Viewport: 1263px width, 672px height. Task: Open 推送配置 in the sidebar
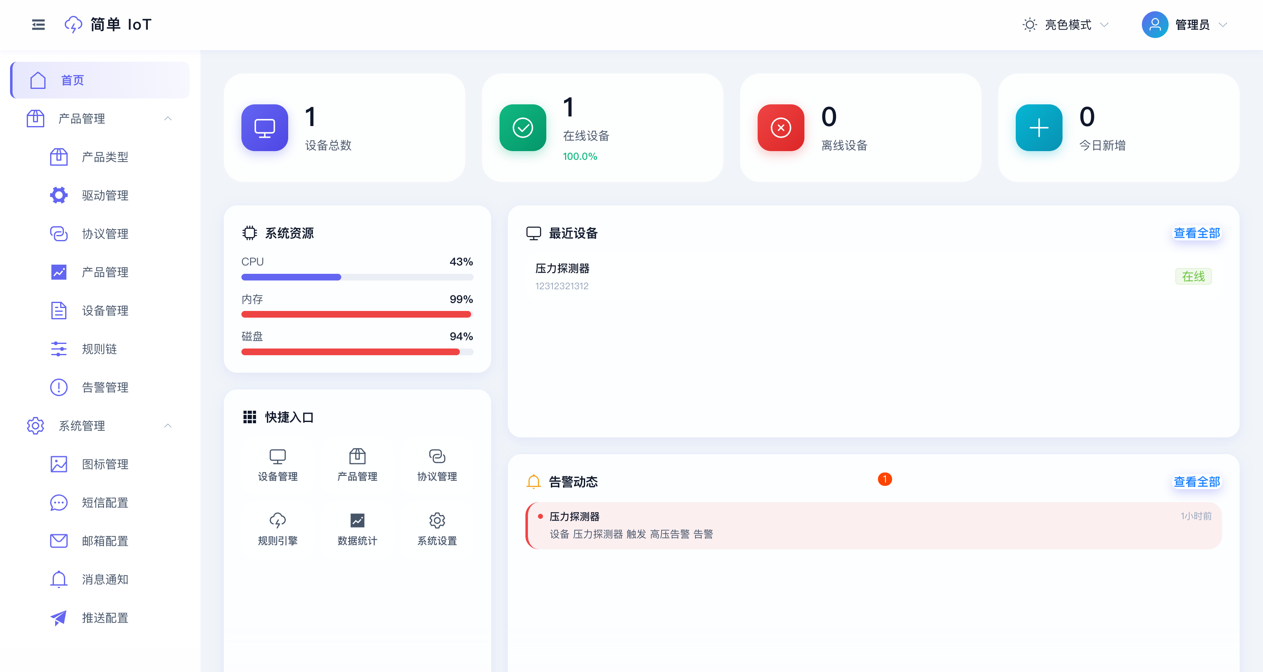[100, 618]
